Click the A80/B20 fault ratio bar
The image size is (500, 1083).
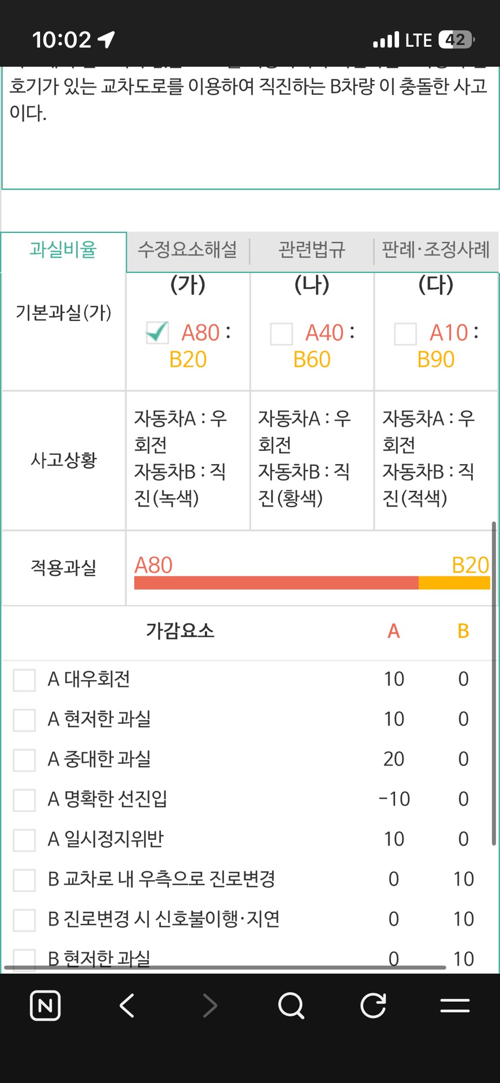click(312, 583)
